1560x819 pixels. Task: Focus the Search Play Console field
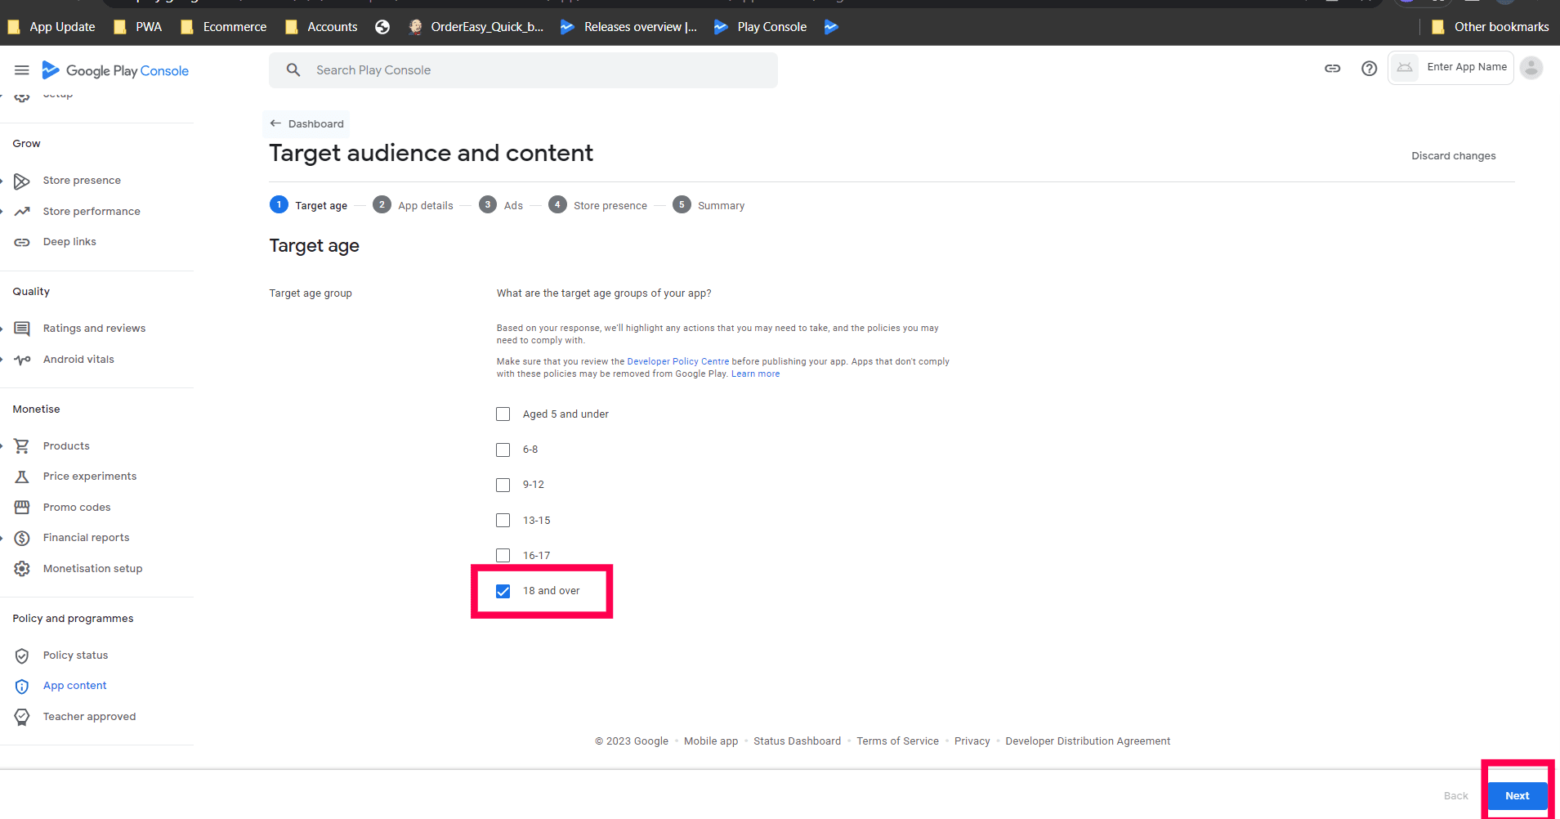tap(523, 70)
